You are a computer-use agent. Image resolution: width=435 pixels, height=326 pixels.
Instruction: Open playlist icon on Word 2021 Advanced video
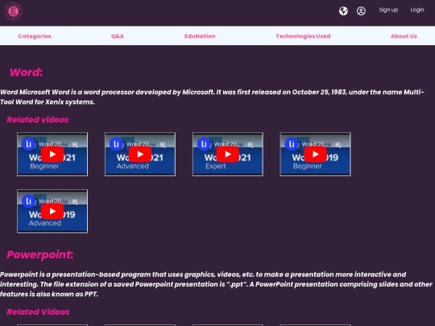pos(163,145)
